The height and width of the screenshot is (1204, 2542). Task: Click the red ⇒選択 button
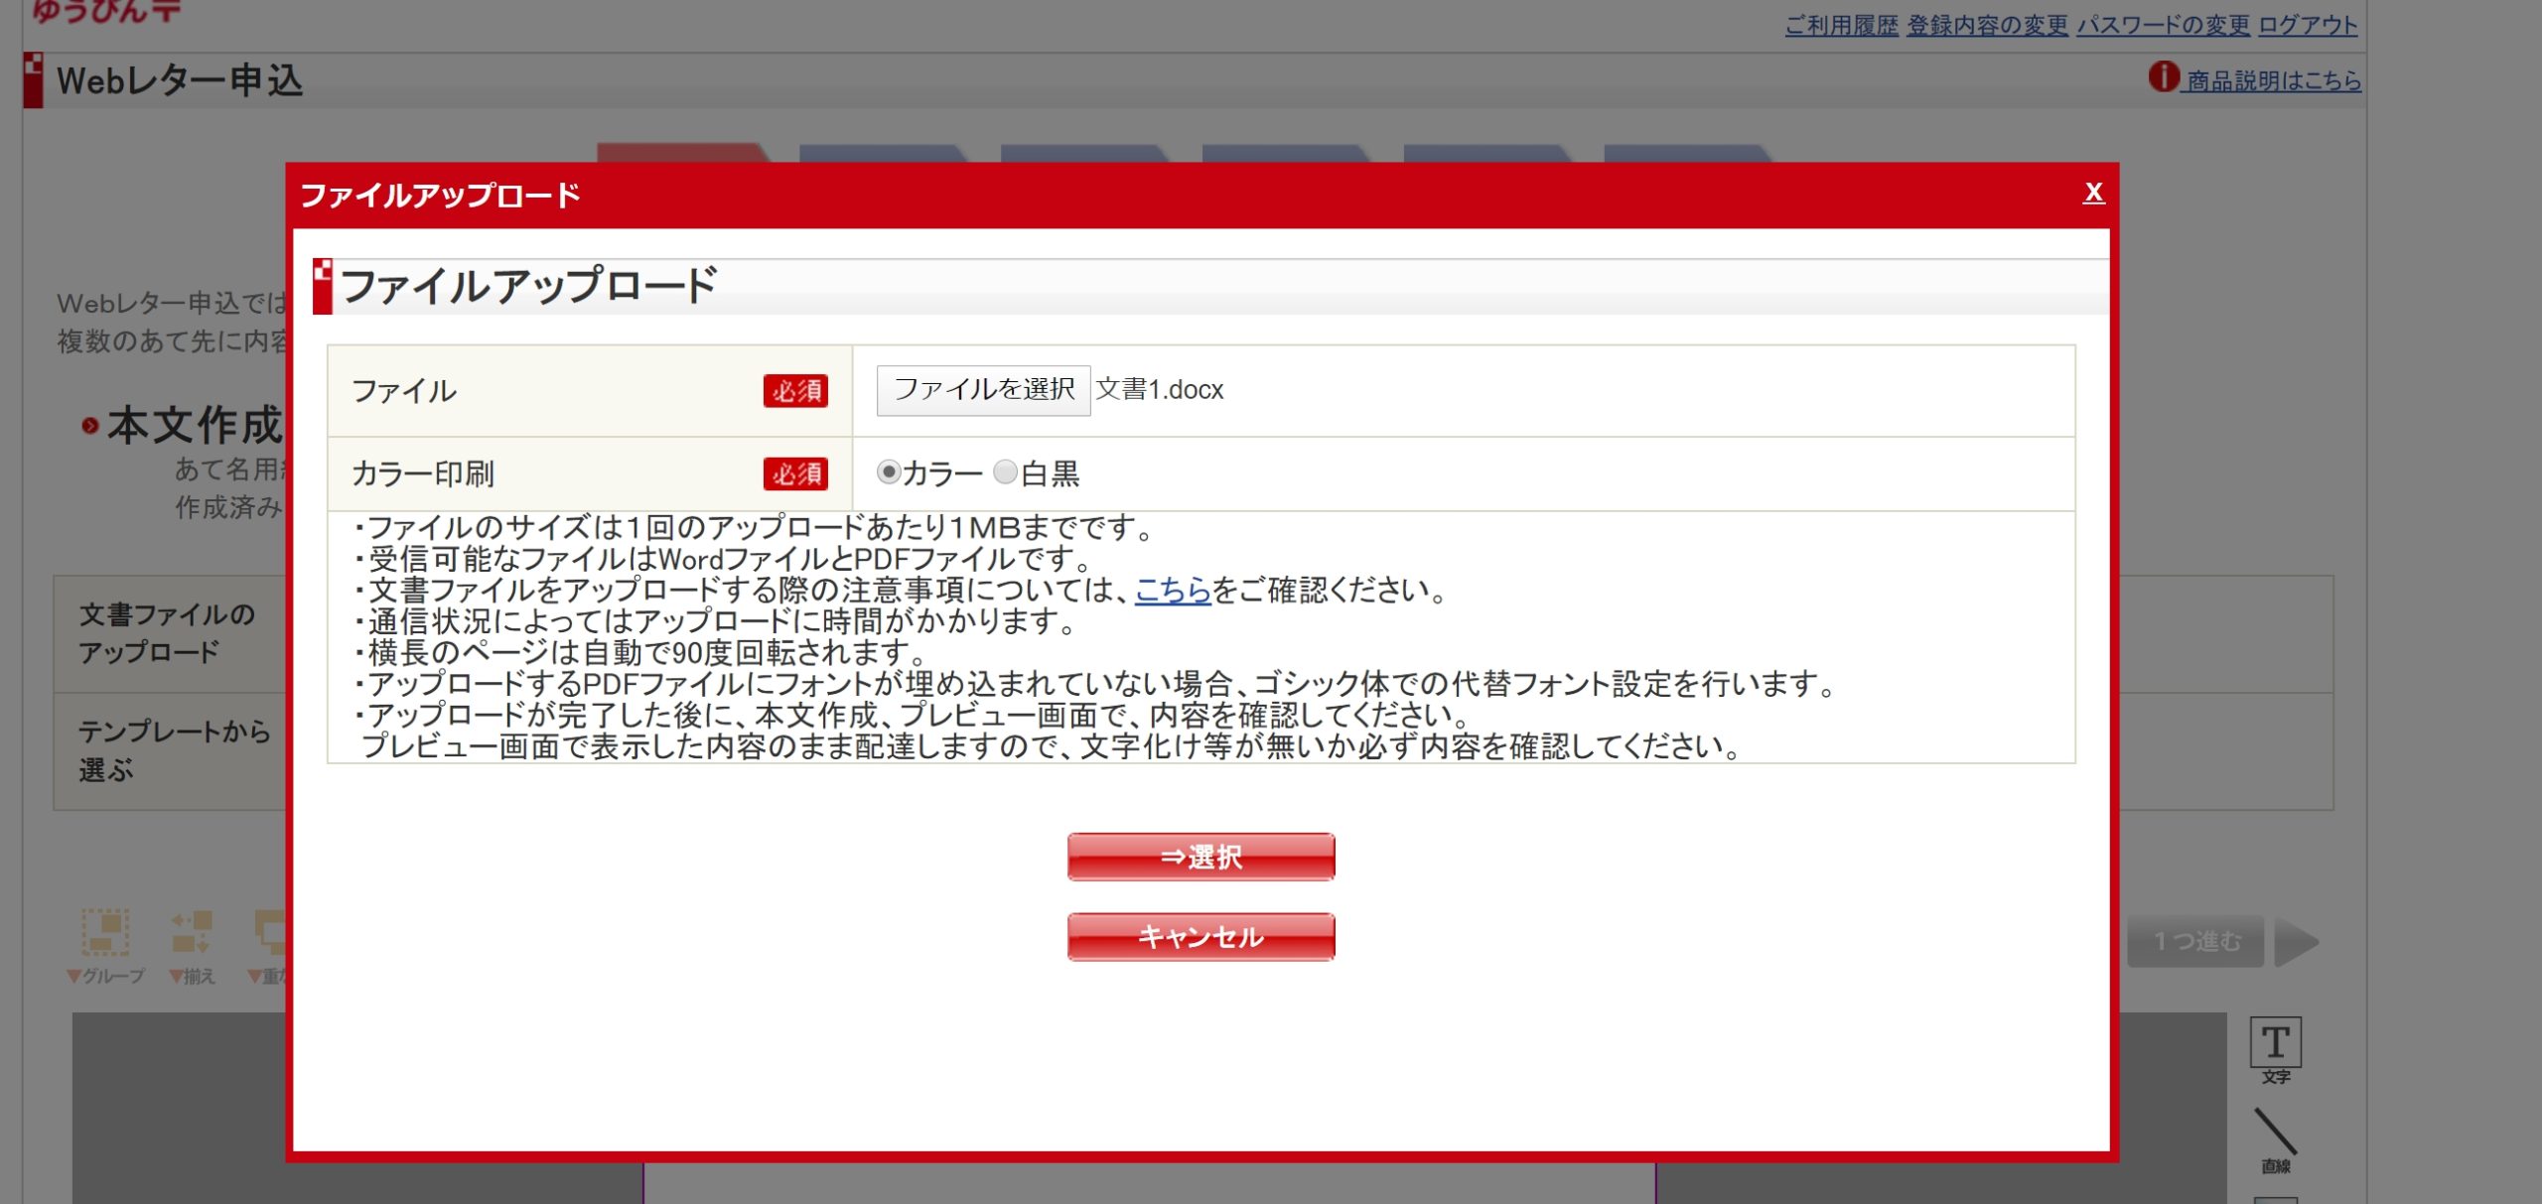(x=1200, y=857)
